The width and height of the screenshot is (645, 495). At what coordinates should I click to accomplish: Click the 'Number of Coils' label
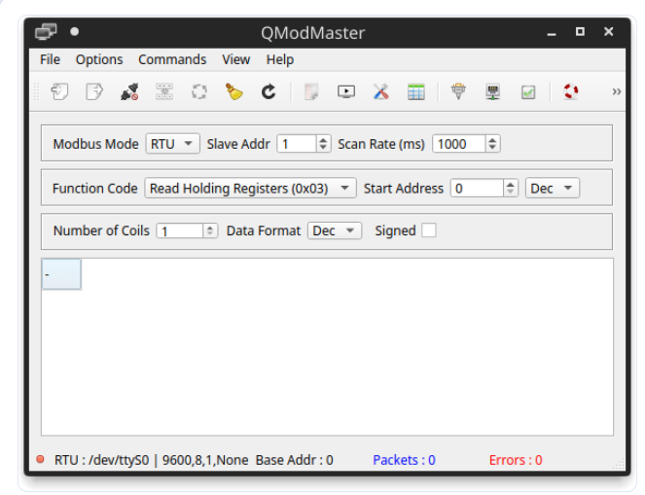pos(101,230)
